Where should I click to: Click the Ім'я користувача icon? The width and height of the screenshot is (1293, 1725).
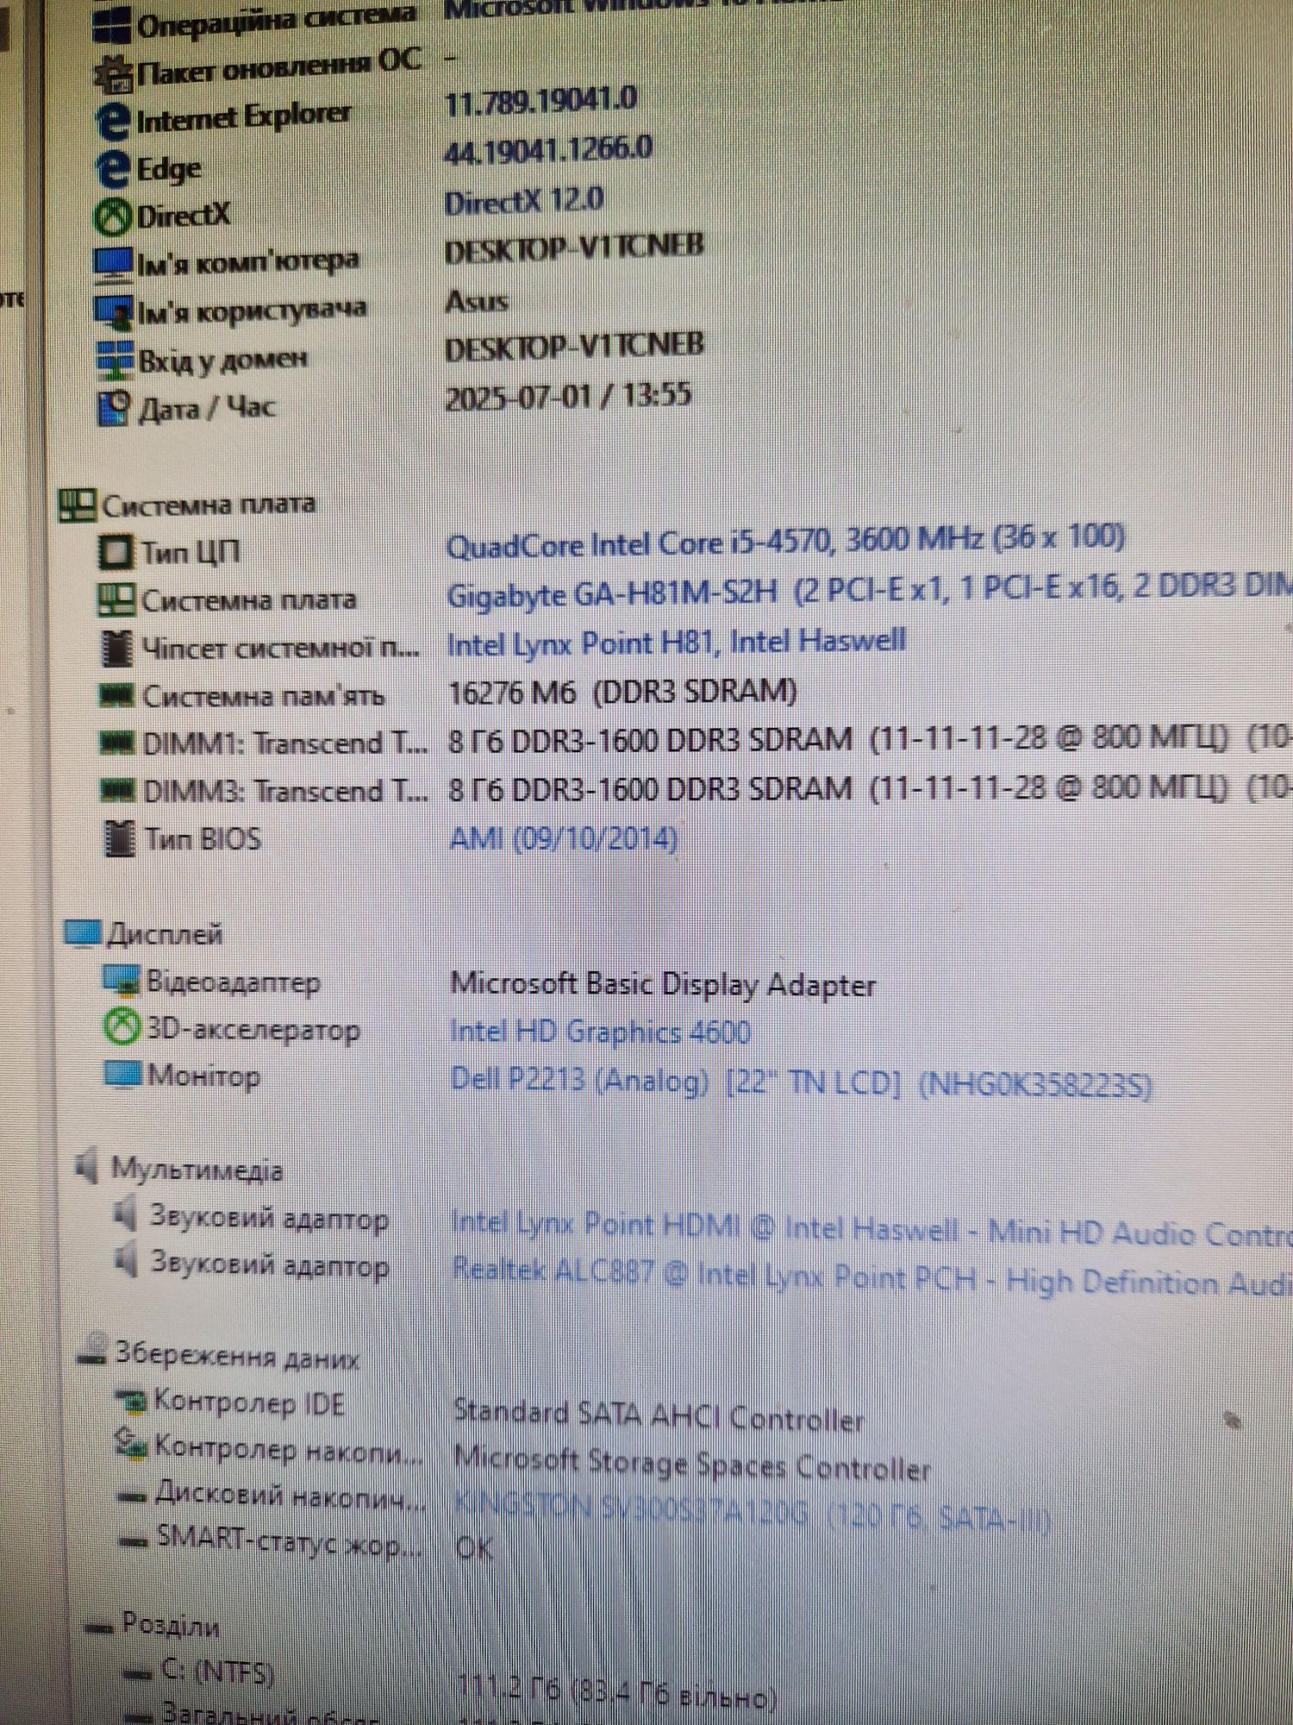pos(114,312)
